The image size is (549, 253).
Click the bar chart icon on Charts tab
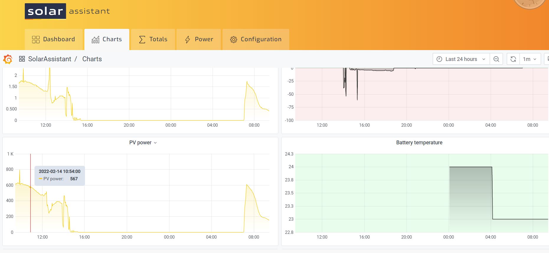95,39
